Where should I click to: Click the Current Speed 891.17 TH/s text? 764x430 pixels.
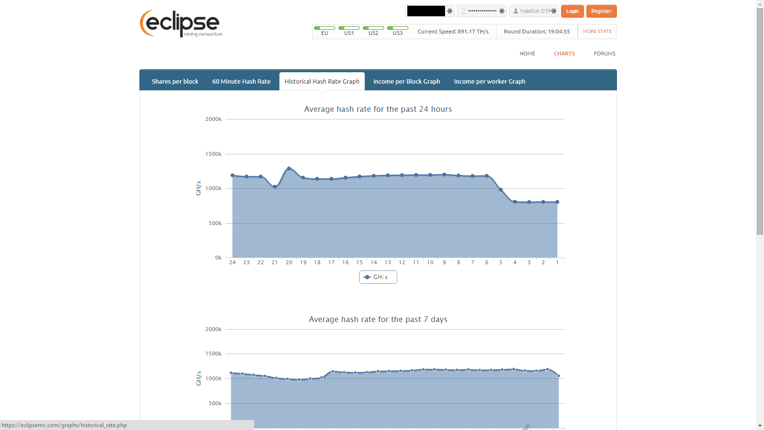click(x=453, y=32)
